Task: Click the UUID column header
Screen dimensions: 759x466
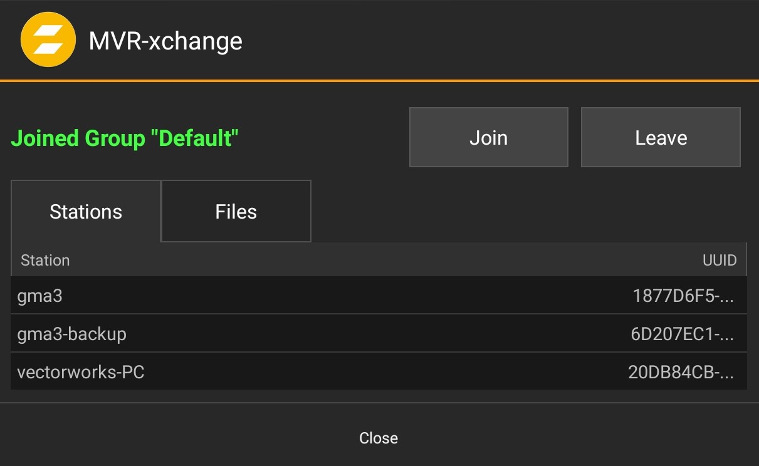Action: point(720,260)
